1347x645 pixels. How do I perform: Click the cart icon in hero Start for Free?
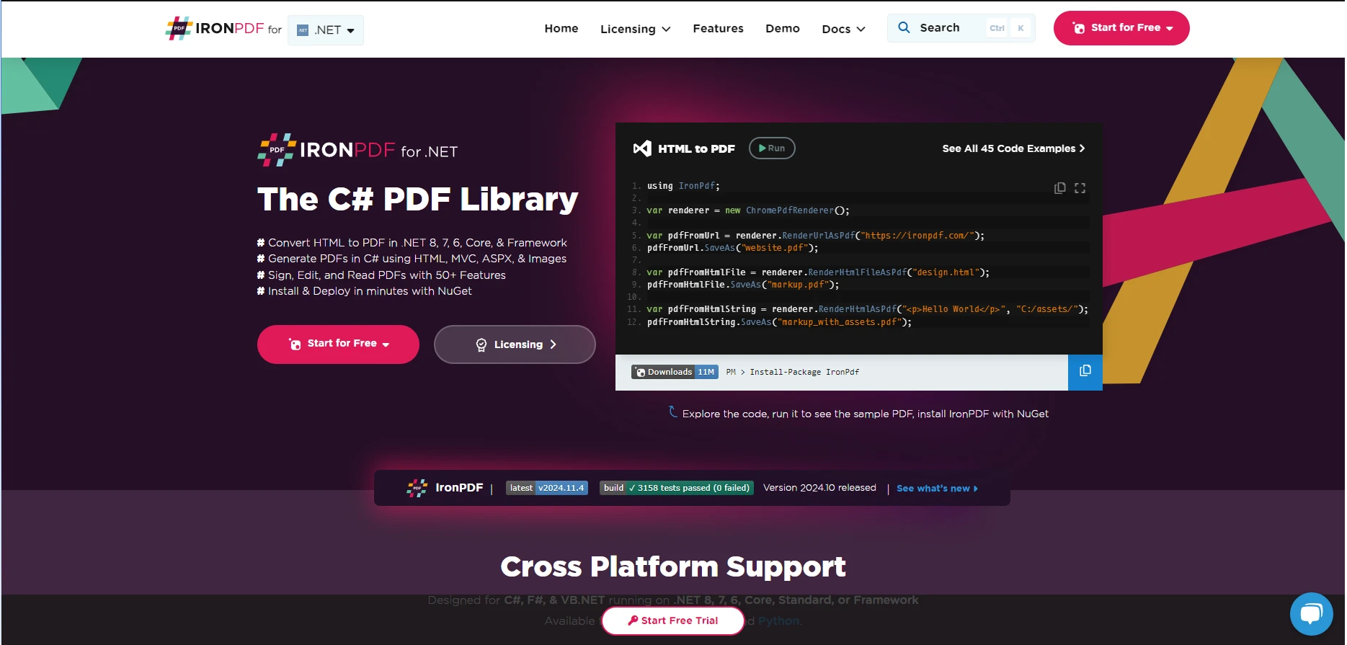point(295,344)
